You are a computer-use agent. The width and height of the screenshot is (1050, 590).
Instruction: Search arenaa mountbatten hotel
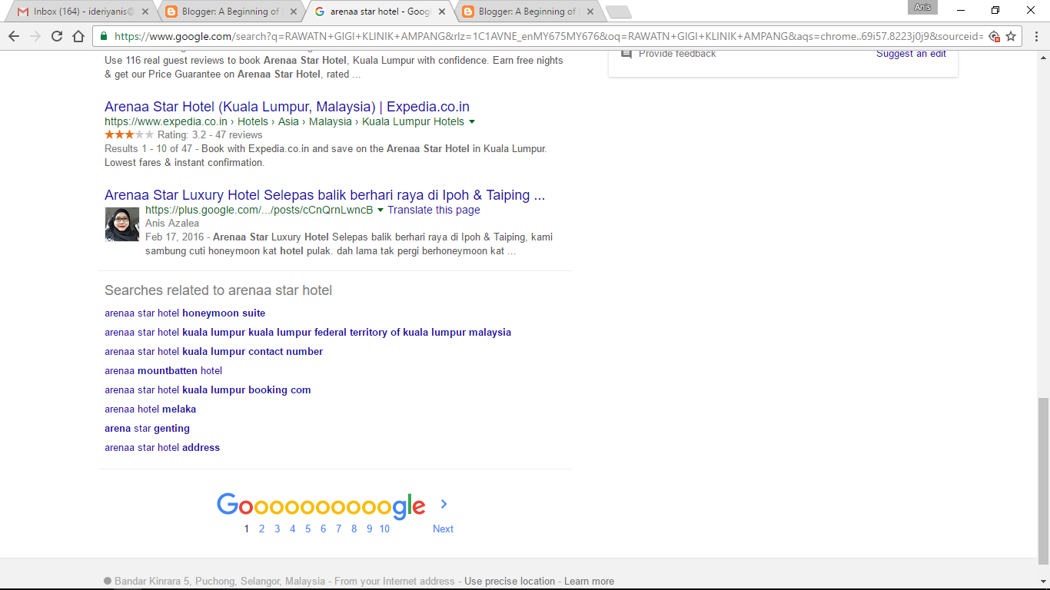163,371
